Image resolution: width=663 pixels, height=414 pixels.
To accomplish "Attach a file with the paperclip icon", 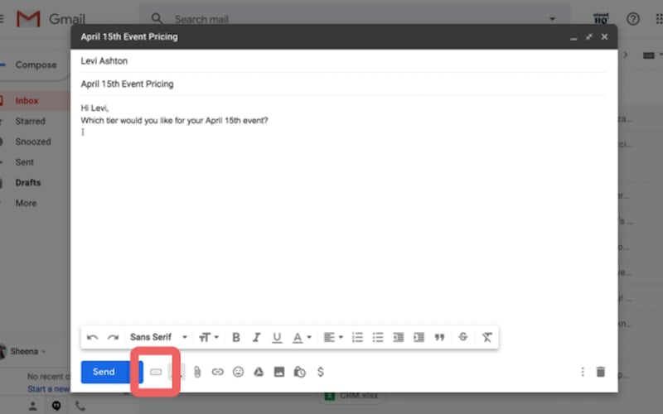I will (x=197, y=372).
